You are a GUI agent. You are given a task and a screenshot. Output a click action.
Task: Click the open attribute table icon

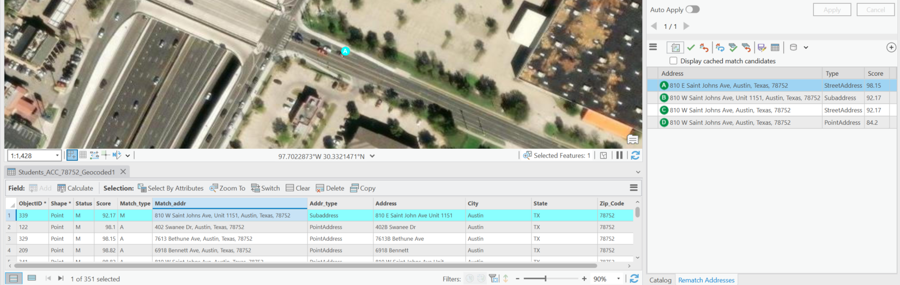point(775,47)
